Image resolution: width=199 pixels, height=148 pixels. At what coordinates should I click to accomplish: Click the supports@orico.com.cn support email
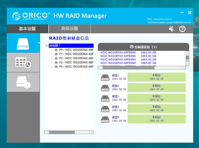[179, 22]
